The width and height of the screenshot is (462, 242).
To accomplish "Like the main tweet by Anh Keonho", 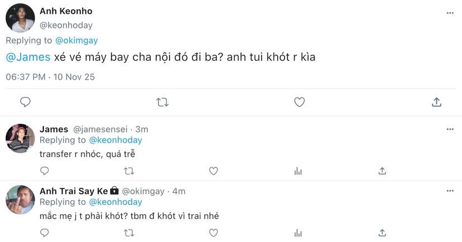I will [x=300, y=102].
